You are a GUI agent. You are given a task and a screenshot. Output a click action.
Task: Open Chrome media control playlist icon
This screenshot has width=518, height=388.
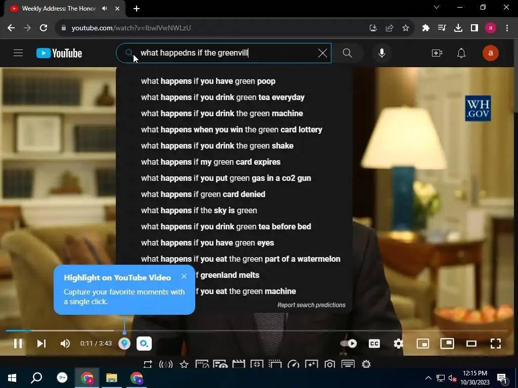click(442, 28)
